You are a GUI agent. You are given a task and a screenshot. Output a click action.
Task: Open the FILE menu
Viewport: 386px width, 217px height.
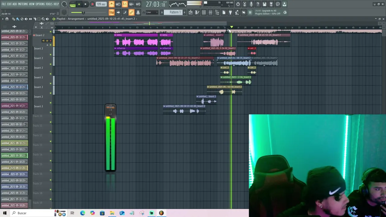[4, 4]
